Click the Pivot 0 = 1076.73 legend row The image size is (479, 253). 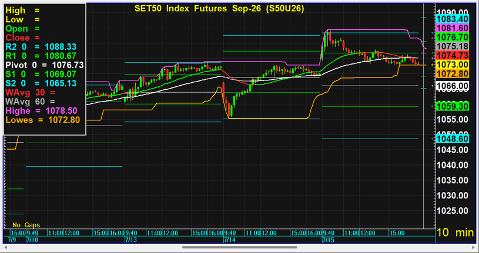(x=45, y=65)
